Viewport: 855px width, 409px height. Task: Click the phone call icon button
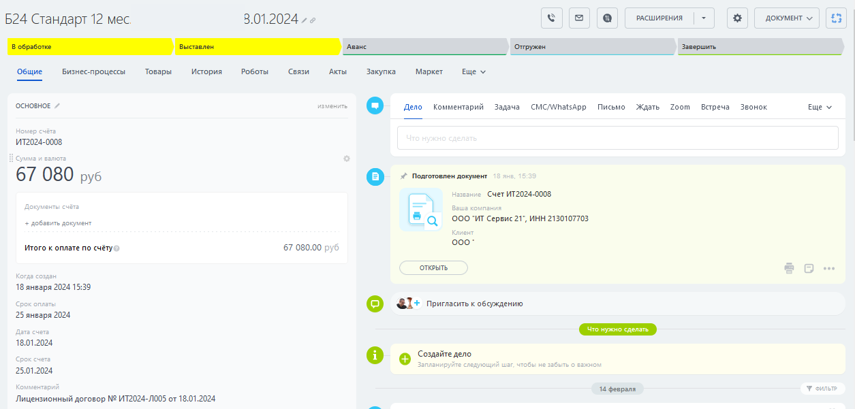[x=552, y=18]
